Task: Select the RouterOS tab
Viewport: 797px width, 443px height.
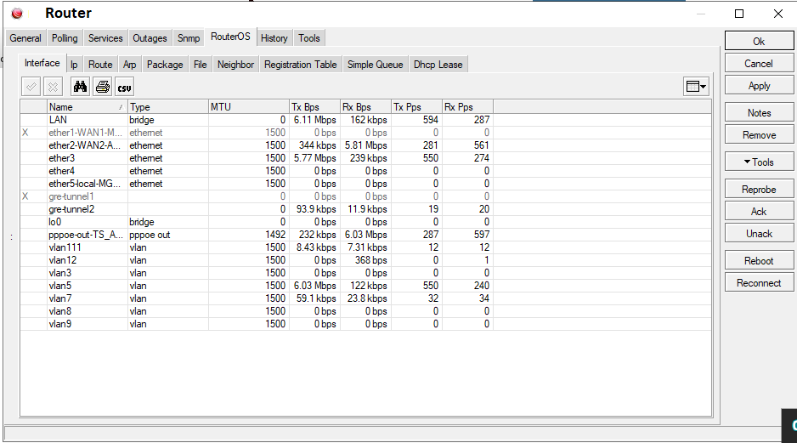Action: [x=231, y=37]
